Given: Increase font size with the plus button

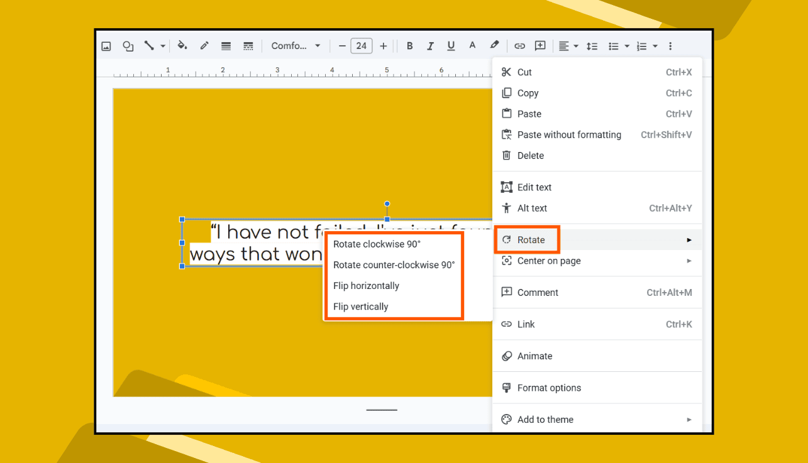Looking at the screenshot, I should [383, 45].
